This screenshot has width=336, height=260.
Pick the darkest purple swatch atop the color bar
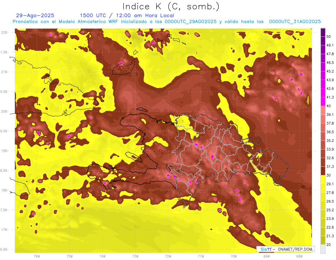click(x=323, y=32)
